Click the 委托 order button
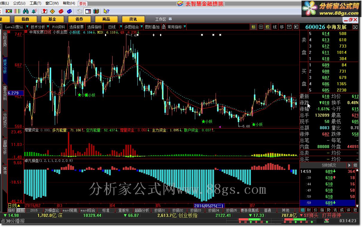362x227 pixels. point(83,3)
